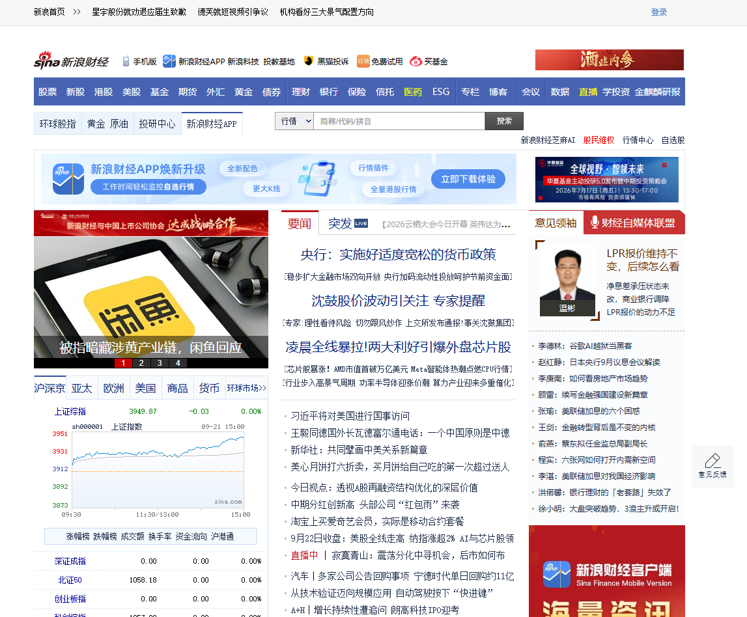Go to slide 3 of the carousel
The image size is (747, 617).
click(160, 363)
